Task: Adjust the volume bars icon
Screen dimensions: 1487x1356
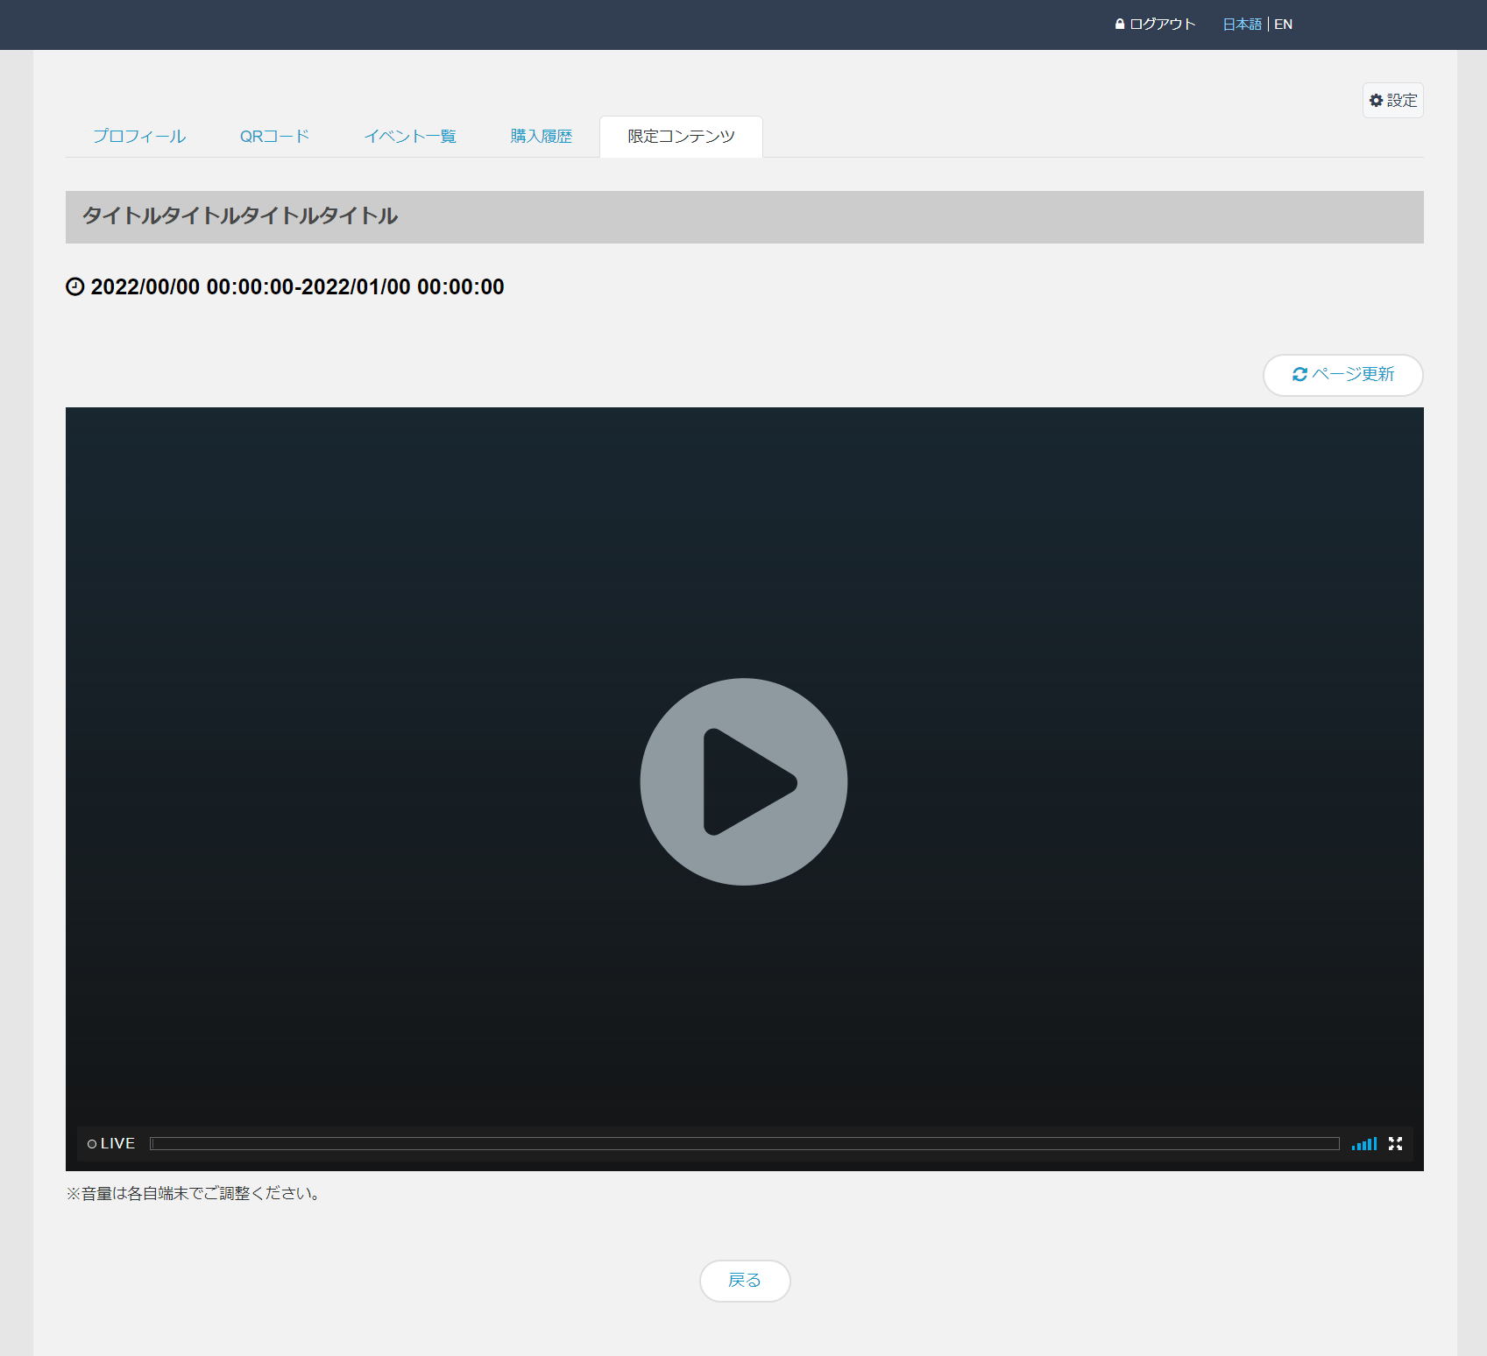Action: pyautogui.click(x=1364, y=1143)
